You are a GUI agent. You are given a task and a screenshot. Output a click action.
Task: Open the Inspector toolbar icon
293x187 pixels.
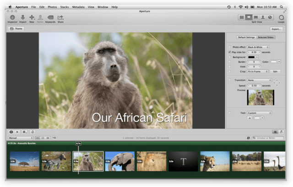pos(12,17)
